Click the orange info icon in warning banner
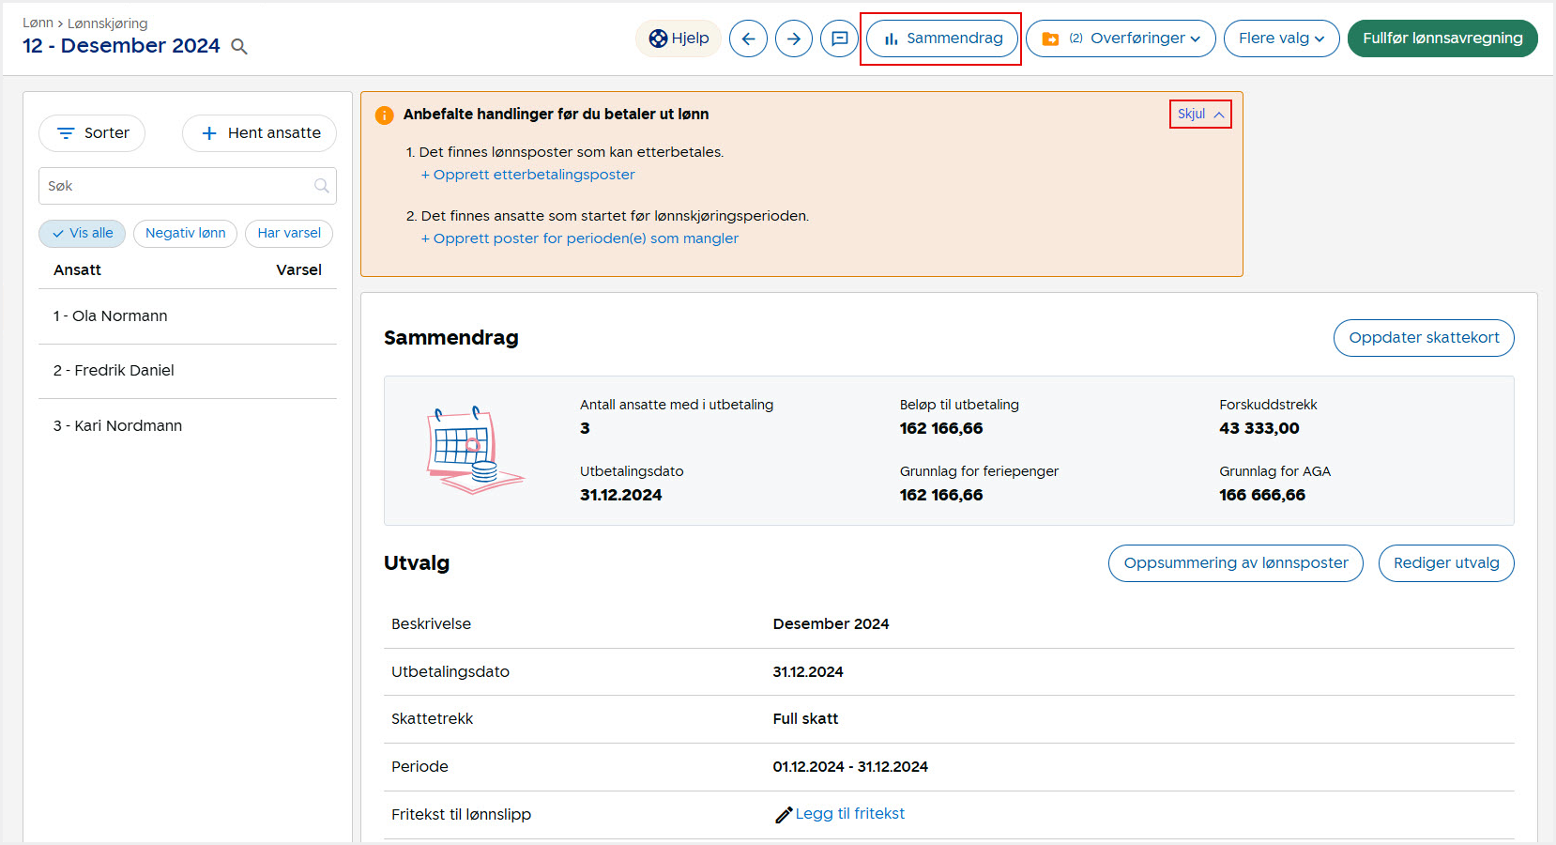 tap(385, 115)
